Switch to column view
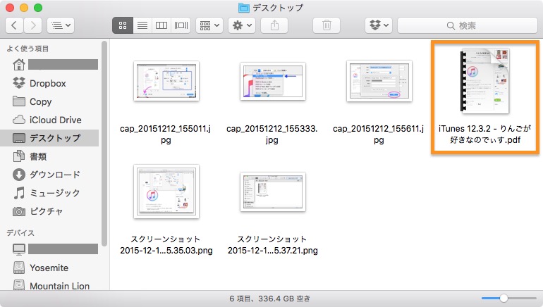This screenshot has width=543, height=307. coord(161,25)
